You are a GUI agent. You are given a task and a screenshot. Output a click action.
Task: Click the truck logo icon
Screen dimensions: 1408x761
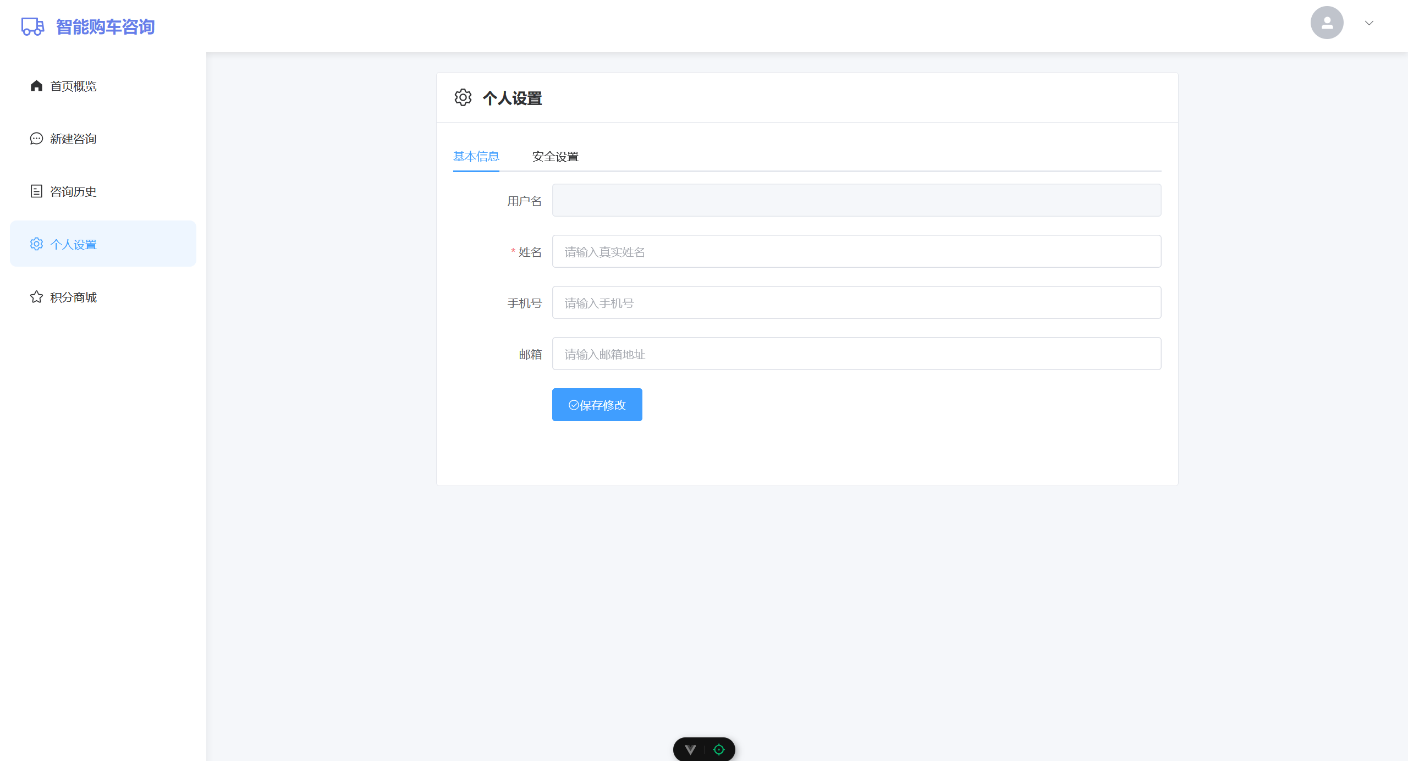click(32, 26)
